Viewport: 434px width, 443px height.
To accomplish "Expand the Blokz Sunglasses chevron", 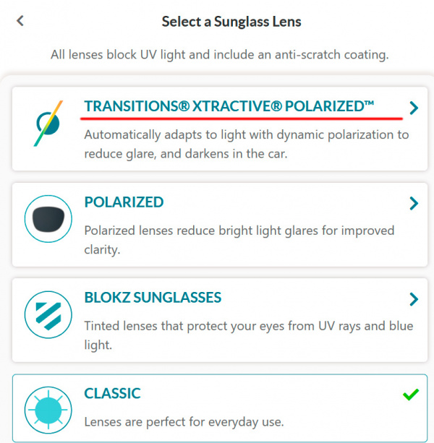I will point(413,299).
